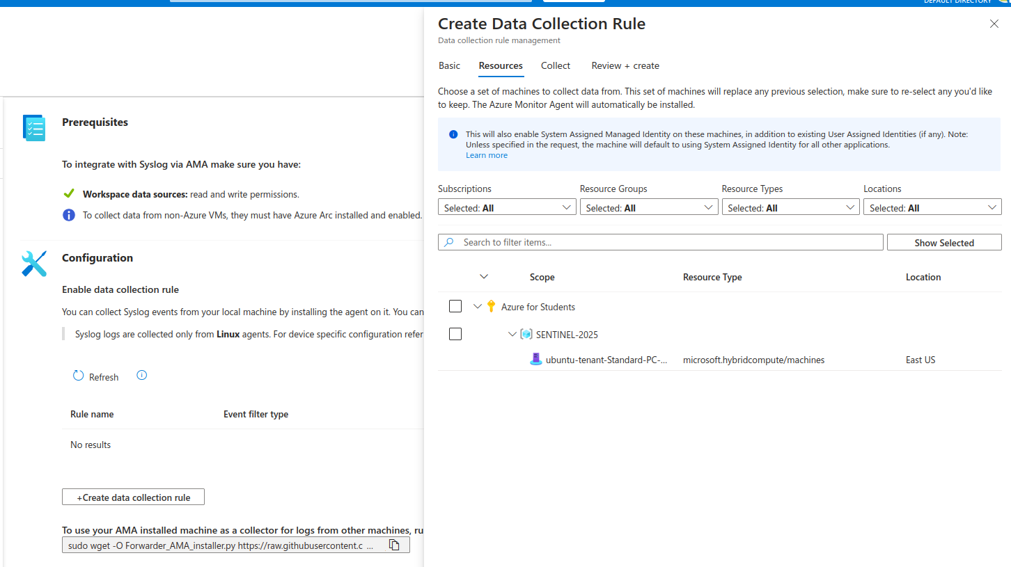Check the SENTINEL-2025 checkbox
The width and height of the screenshot is (1011, 567).
coord(455,335)
